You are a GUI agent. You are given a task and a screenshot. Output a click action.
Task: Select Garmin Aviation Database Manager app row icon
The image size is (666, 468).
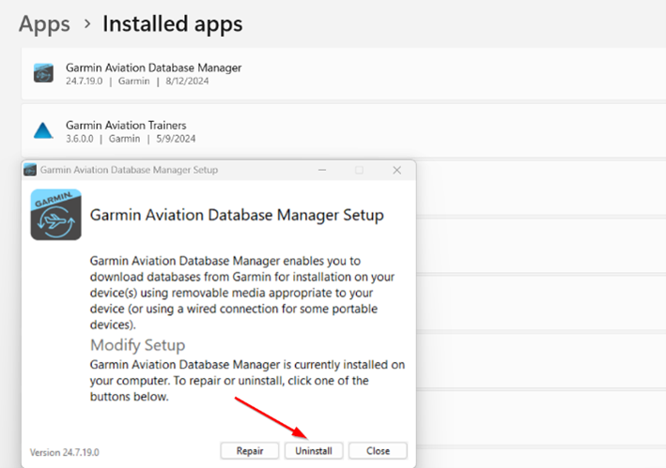[x=43, y=73]
